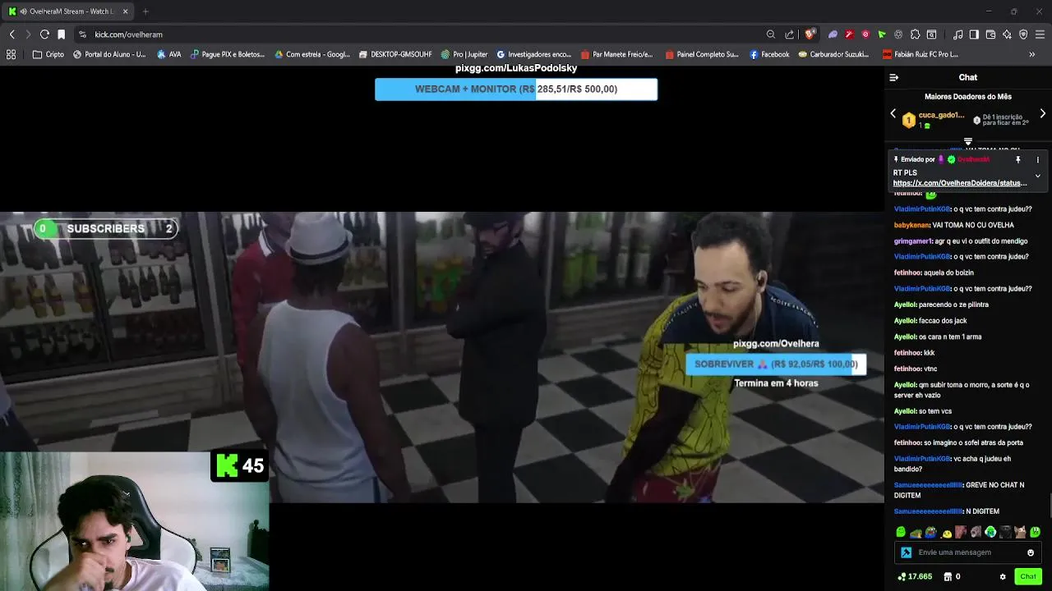
Task: Open the browser hamburger main menu
Action: tap(1040, 34)
